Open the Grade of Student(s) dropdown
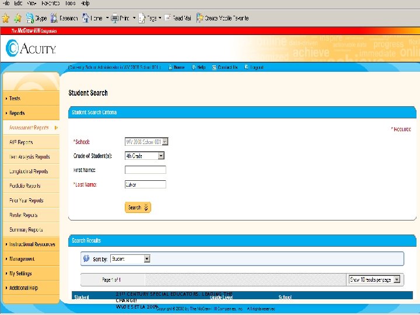Viewport: 420px width, 315px height. (x=145, y=156)
